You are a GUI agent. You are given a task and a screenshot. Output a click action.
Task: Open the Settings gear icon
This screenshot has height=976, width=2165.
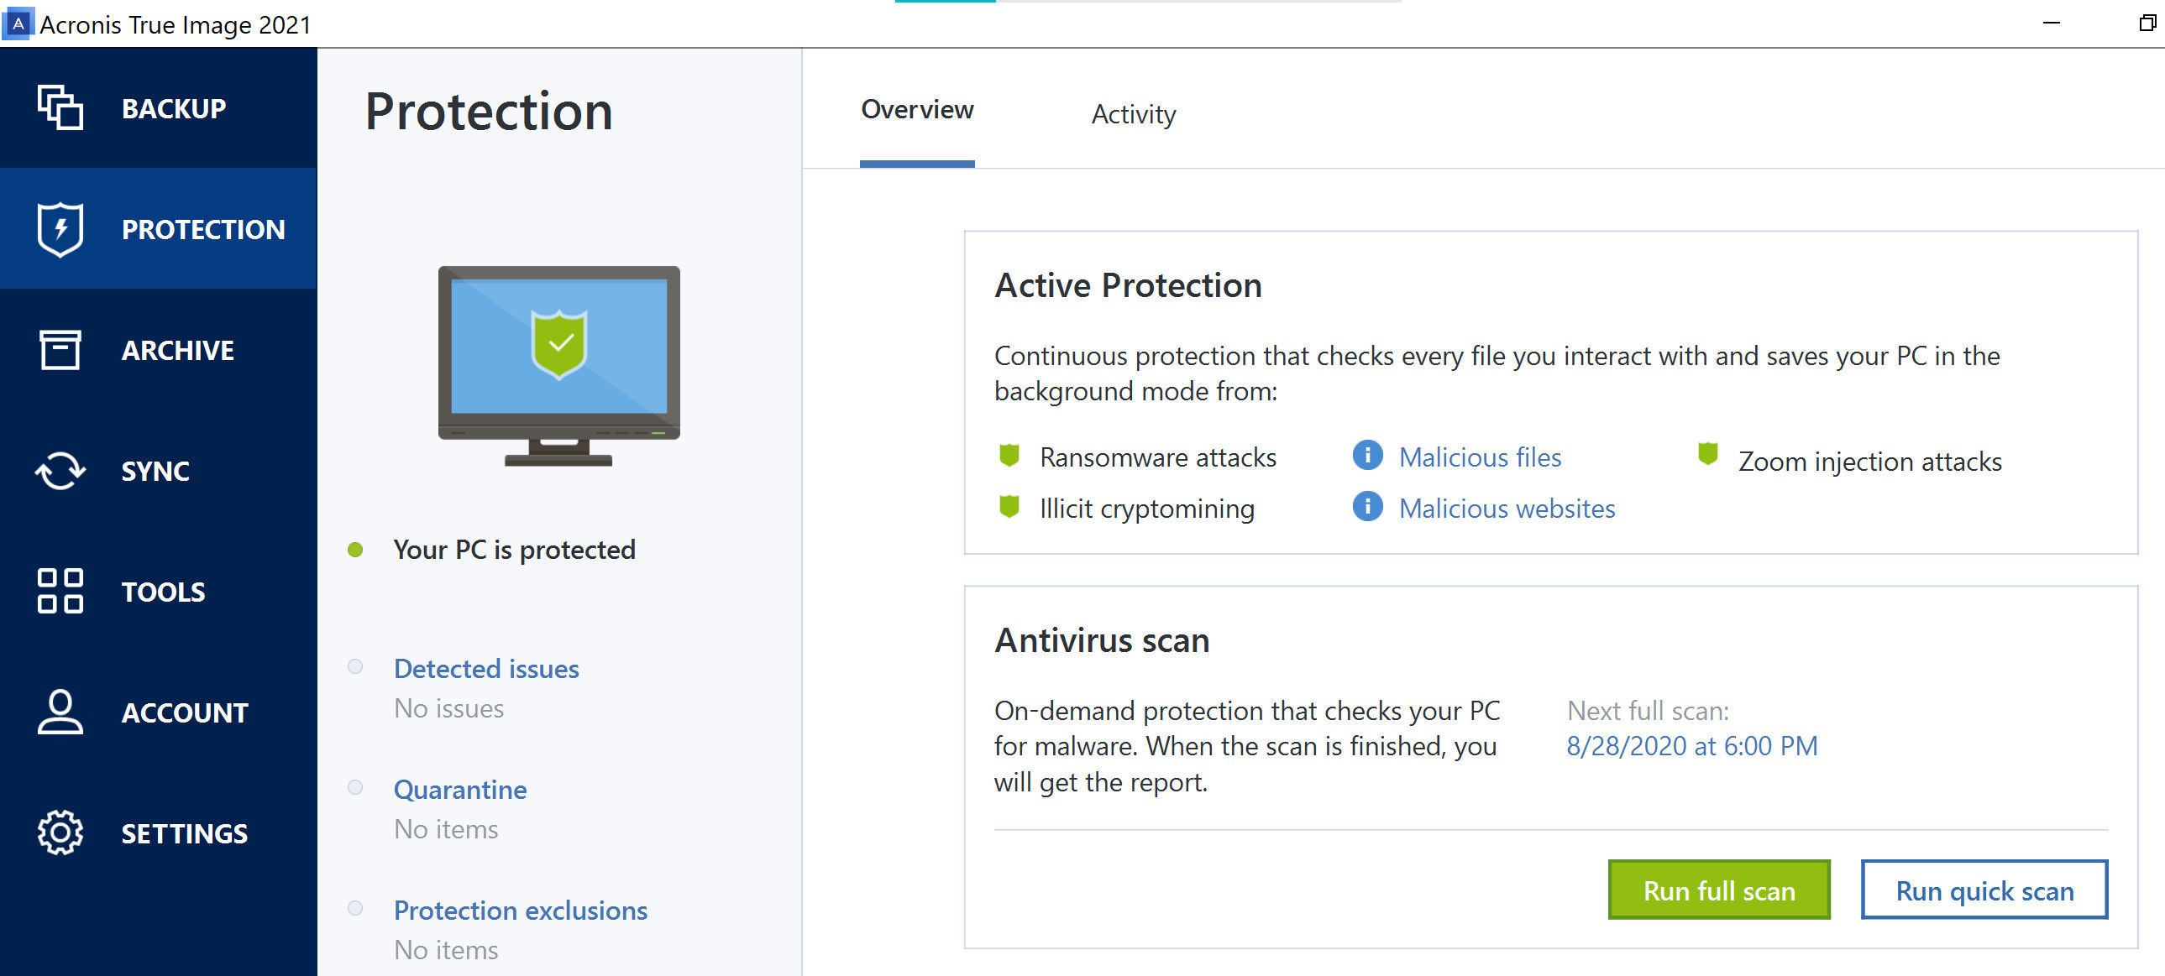60,832
